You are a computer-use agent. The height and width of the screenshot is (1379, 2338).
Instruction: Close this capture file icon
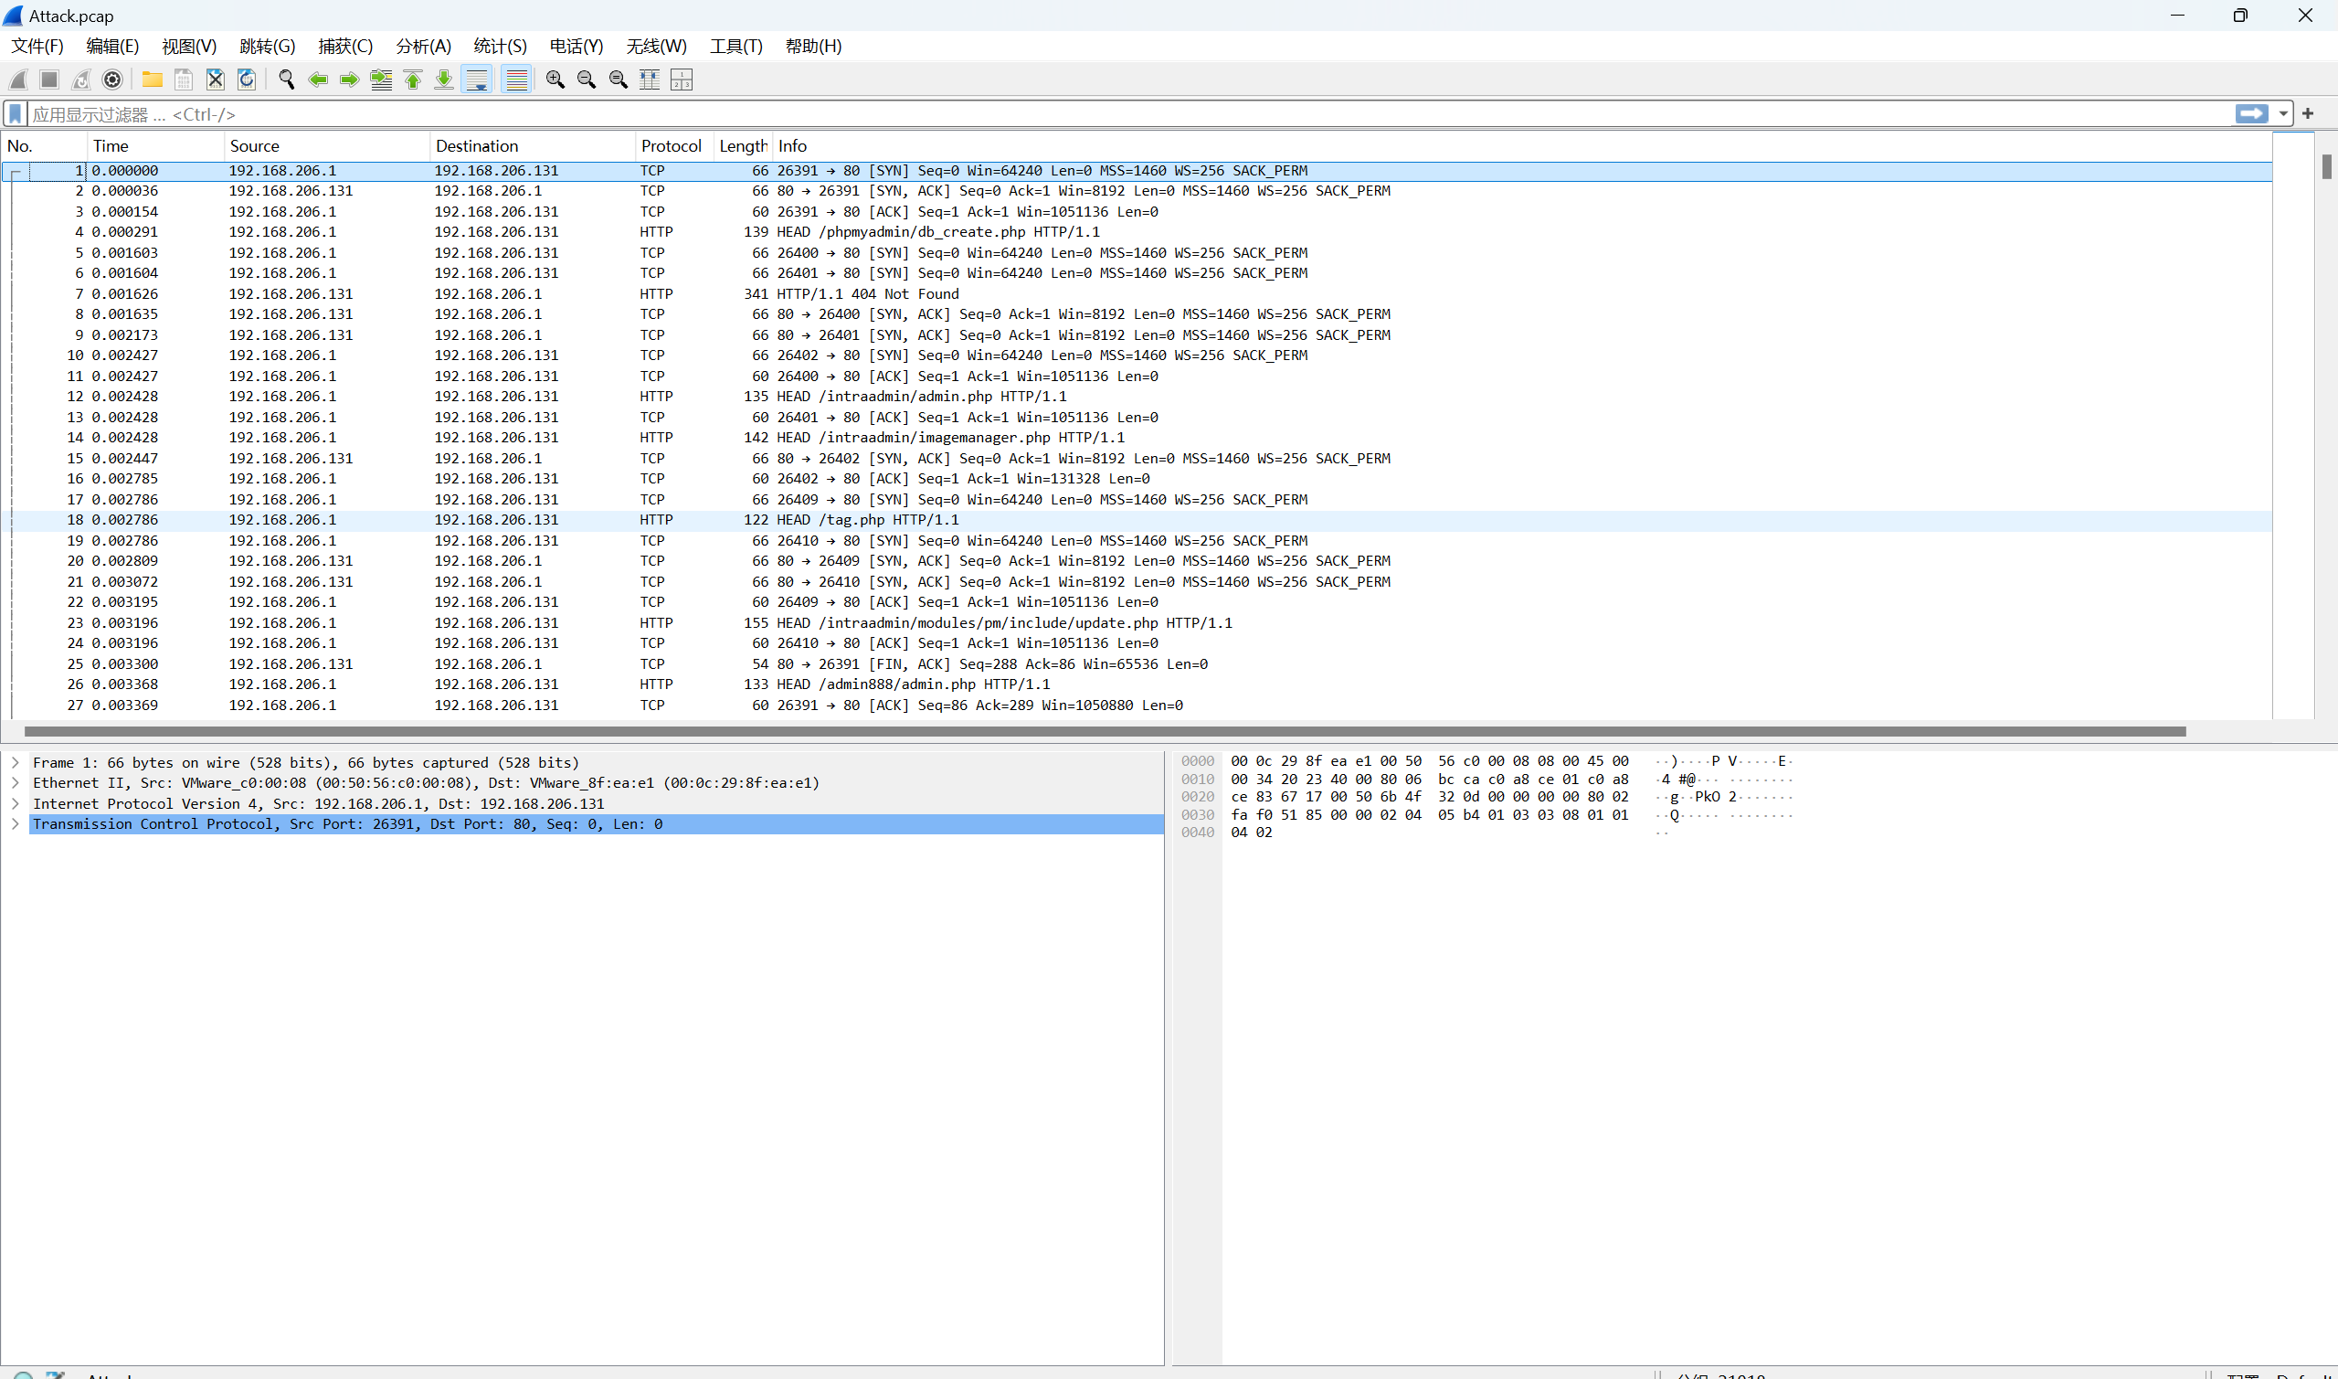pos(216,80)
